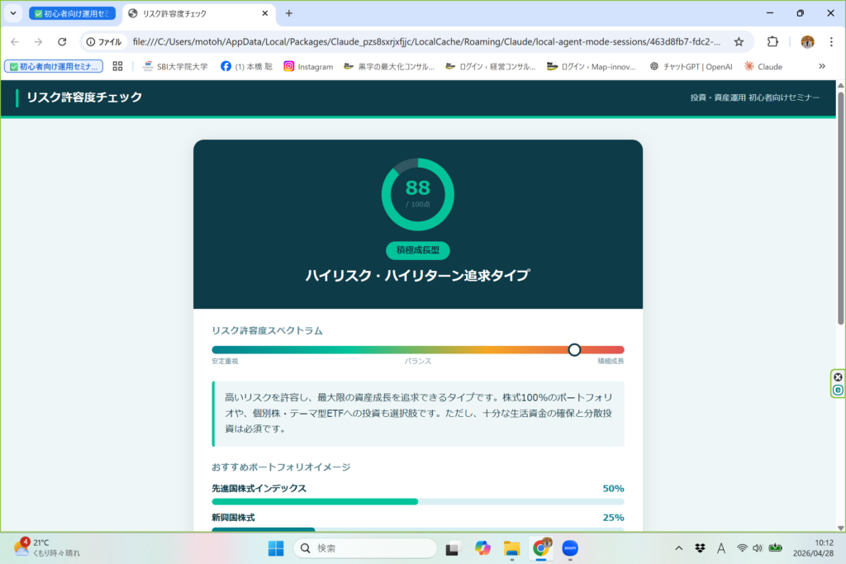Bookmark this page with the star icon
This screenshot has height=564, width=846.
coord(739,41)
